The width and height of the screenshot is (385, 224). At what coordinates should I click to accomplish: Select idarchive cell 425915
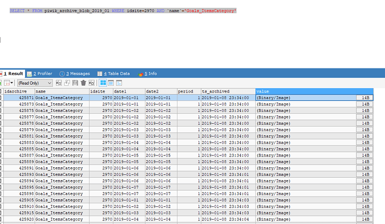click(x=19, y=213)
